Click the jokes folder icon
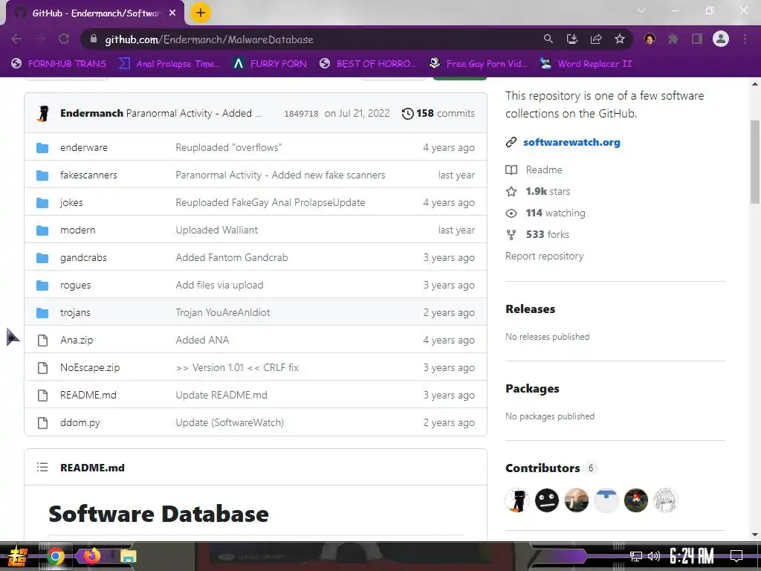This screenshot has width=761, height=571. coord(42,202)
